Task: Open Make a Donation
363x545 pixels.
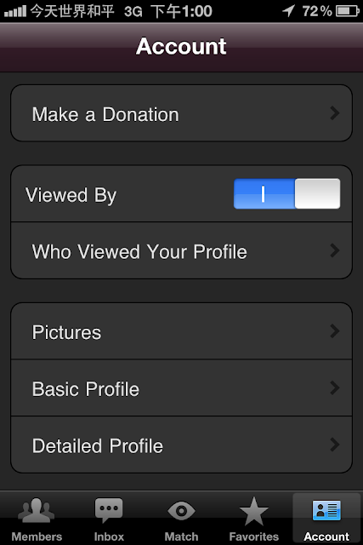Action: point(182,113)
